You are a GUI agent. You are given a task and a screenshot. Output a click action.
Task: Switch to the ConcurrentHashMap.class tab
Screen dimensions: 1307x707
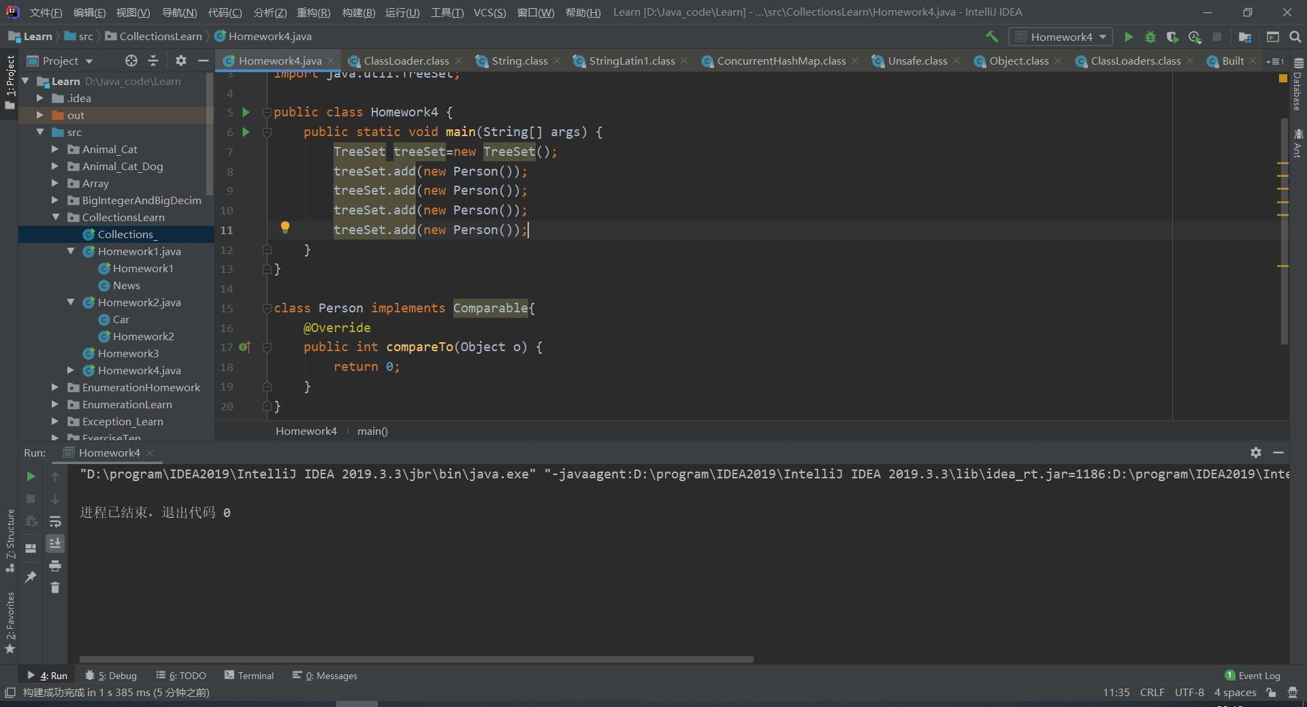781,61
